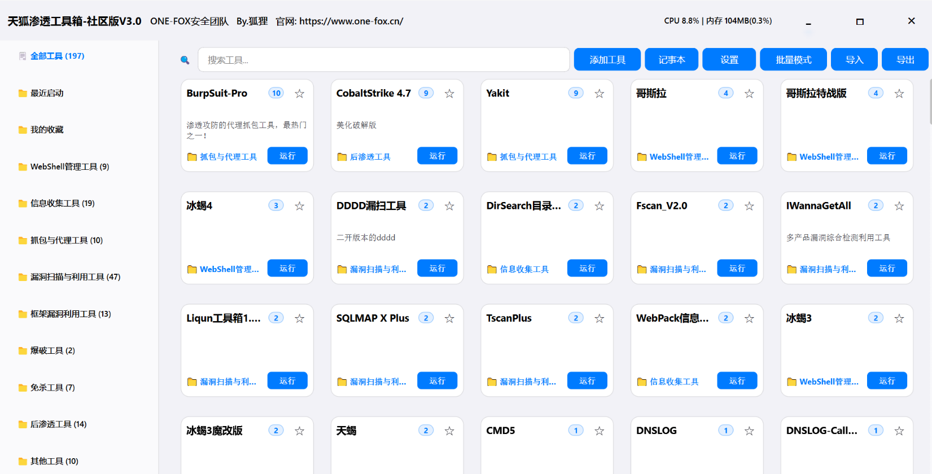This screenshot has height=474, width=932.
Task: Click the star on SQLMAP X Plus
Action: pos(449,318)
